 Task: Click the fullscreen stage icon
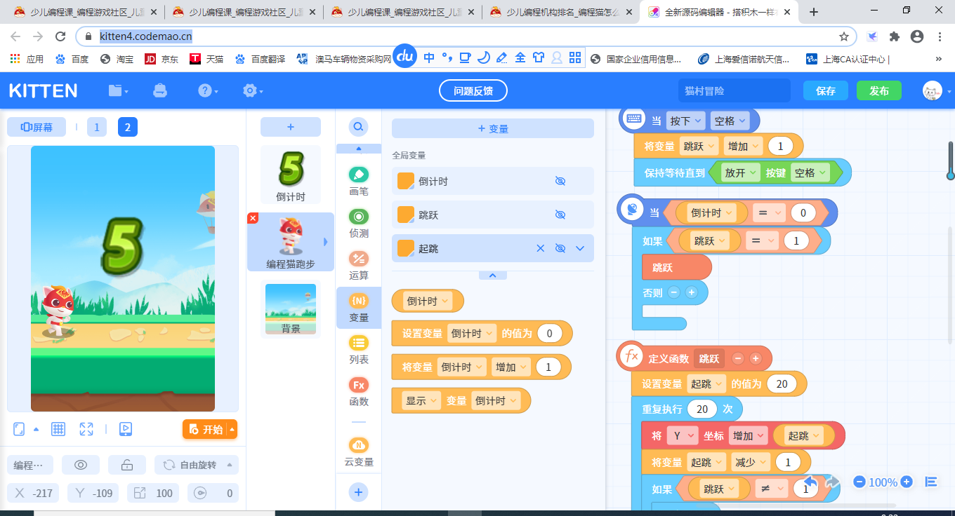[x=86, y=429]
